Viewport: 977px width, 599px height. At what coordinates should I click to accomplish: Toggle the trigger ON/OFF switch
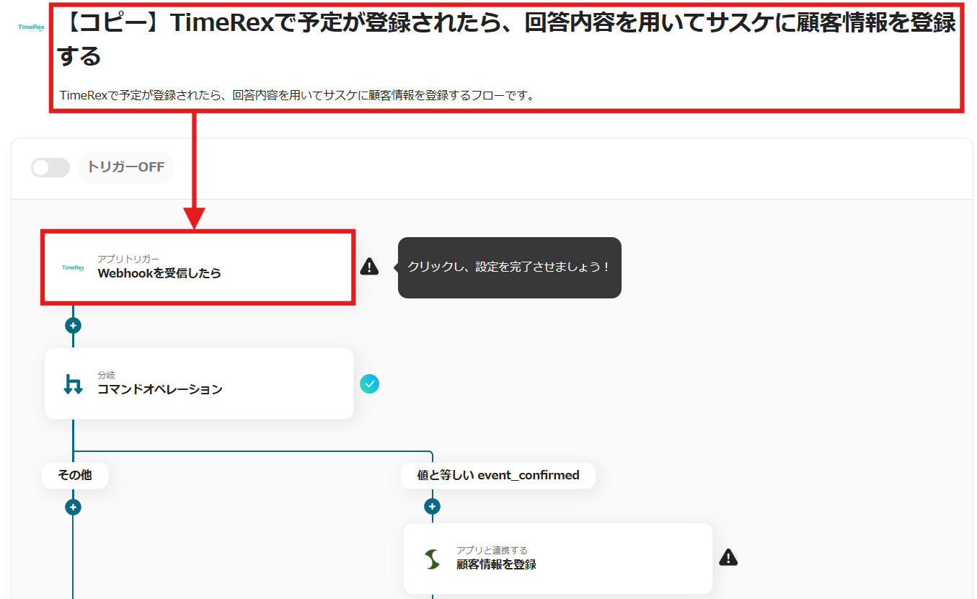[50, 168]
